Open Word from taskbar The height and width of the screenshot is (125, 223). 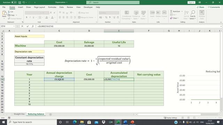[125, 122]
